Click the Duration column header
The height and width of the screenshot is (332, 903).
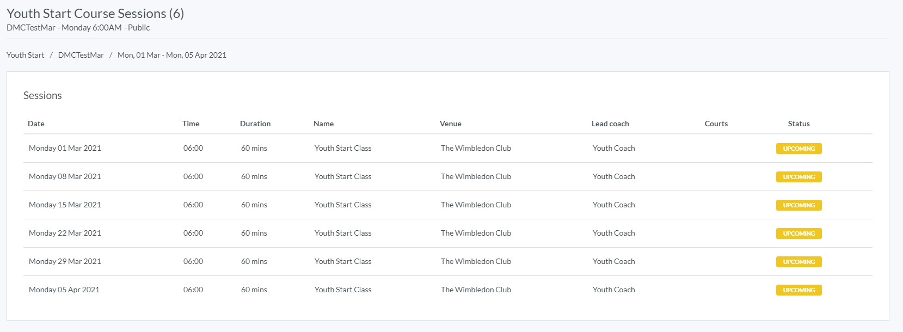(255, 124)
